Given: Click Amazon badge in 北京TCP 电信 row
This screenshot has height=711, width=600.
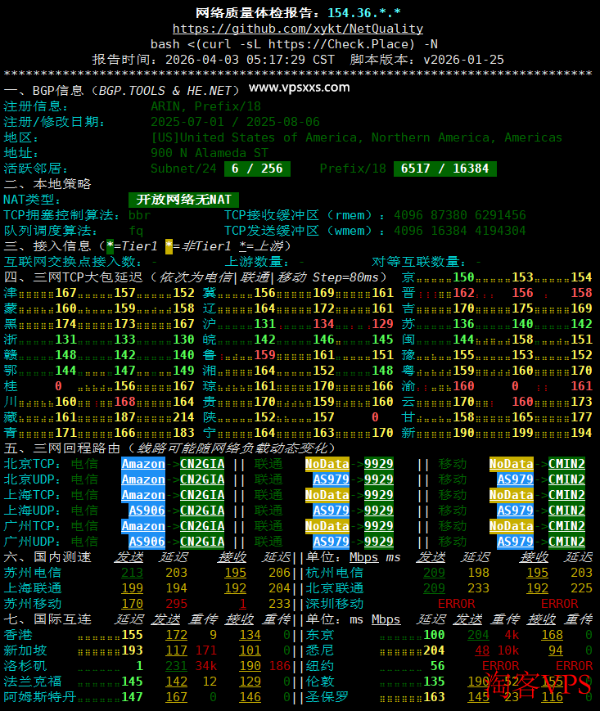Looking at the screenshot, I should click(x=143, y=464).
